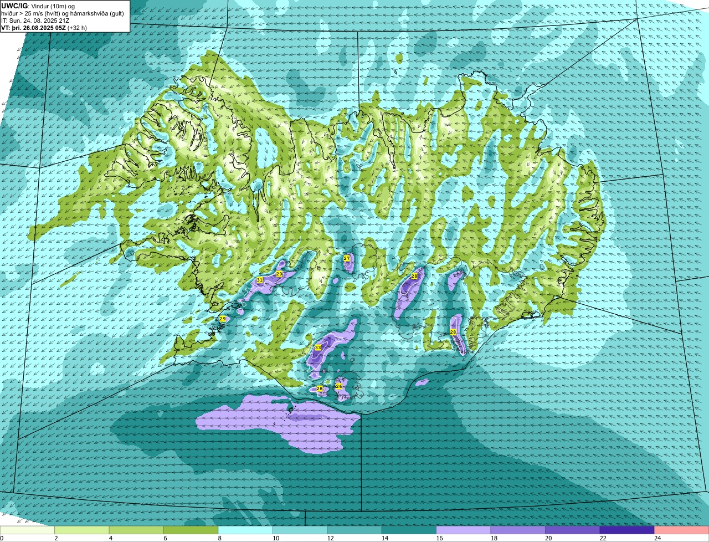Select the 12–14 m/s teal legend swatch
The image size is (709, 542).
pyautogui.click(x=354, y=530)
